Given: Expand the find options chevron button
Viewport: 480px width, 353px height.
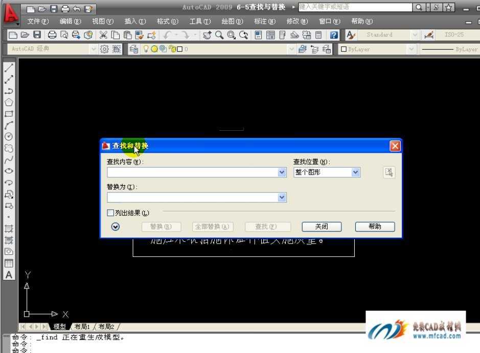Looking at the screenshot, I should pos(116,227).
